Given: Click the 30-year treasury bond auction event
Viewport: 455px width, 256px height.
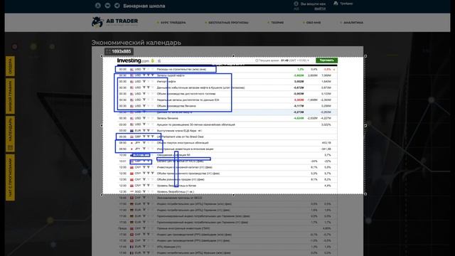Looking at the screenshot, I should [x=196, y=124].
